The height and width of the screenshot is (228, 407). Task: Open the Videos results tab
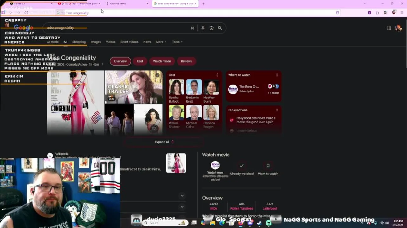point(111,42)
